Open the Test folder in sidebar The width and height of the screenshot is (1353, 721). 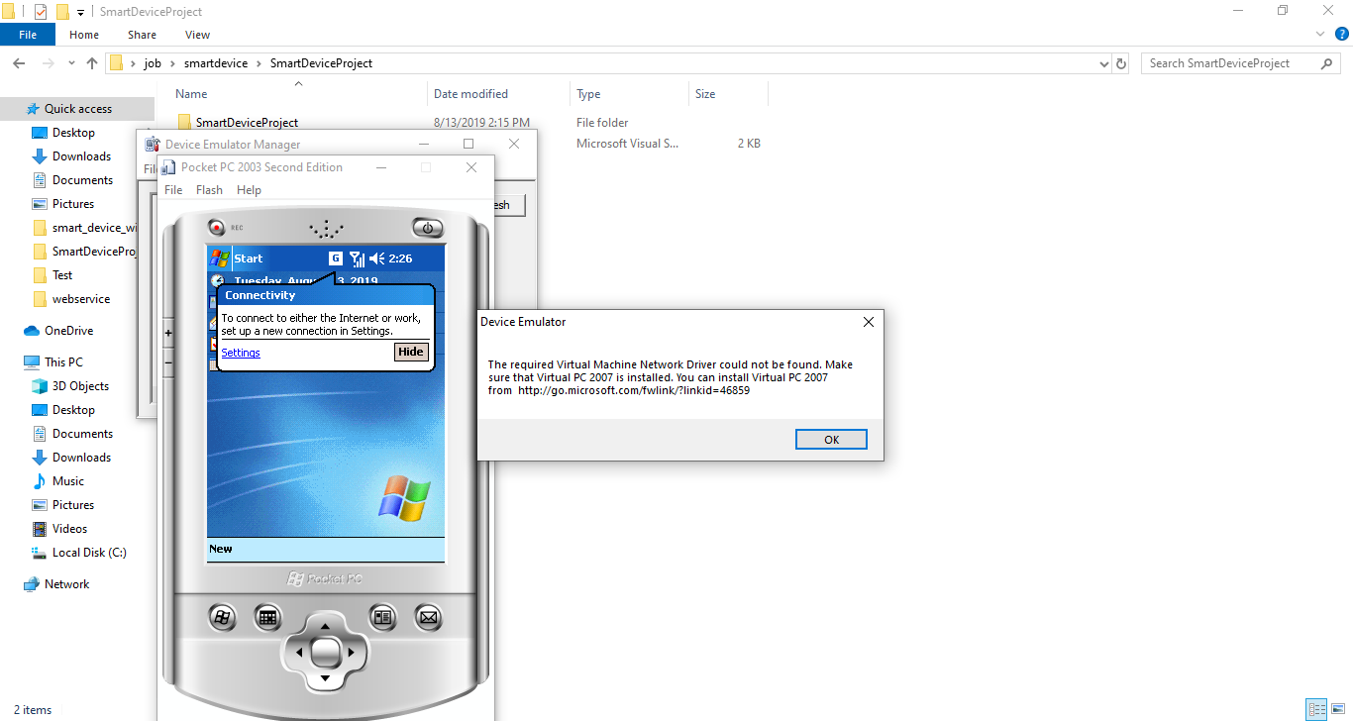point(62,275)
